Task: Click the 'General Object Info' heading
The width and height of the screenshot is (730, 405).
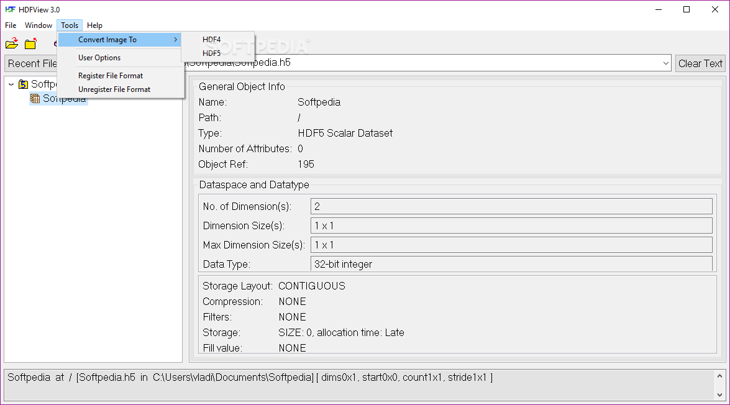Action: tap(242, 86)
